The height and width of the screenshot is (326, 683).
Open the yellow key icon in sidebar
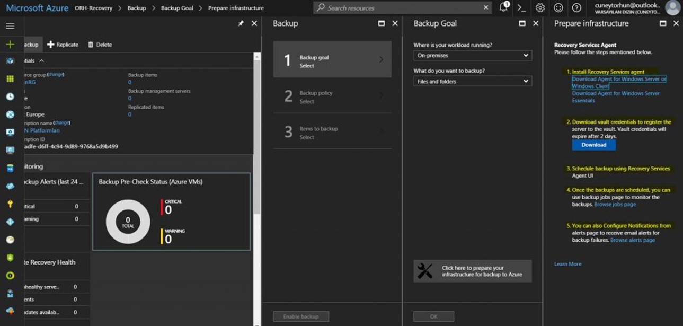[x=10, y=204]
